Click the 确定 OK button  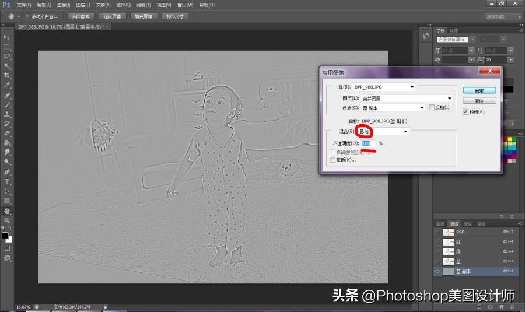479,90
